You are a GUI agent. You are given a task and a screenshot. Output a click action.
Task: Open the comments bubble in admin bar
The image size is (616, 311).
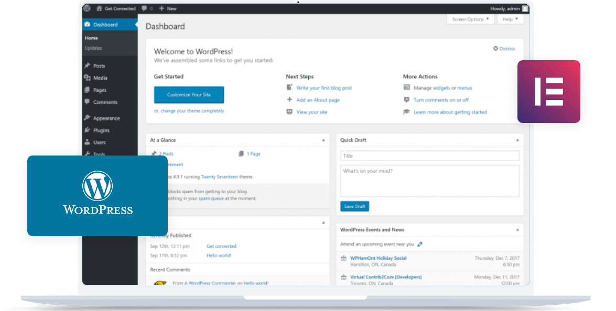pos(144,8)
